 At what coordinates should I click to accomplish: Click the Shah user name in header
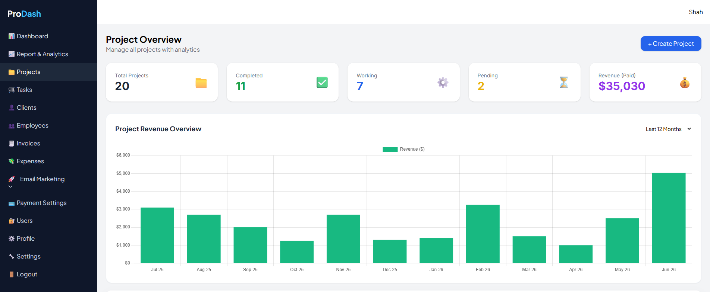click(x=695, y=12)
